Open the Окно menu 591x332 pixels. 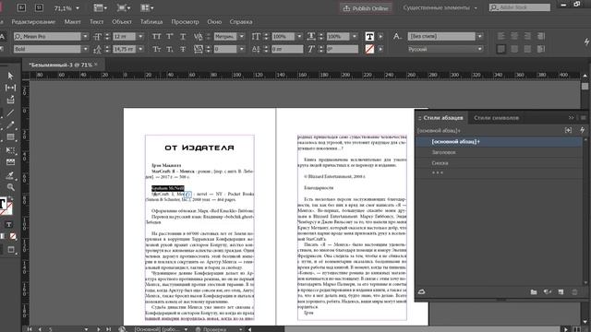point(214,22)
